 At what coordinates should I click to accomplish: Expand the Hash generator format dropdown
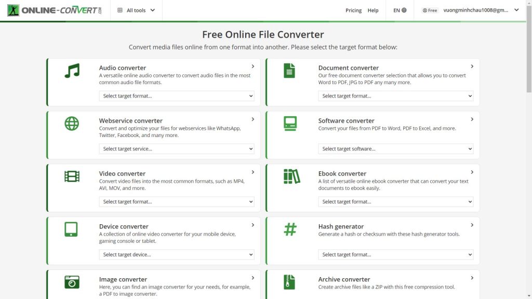395,255
